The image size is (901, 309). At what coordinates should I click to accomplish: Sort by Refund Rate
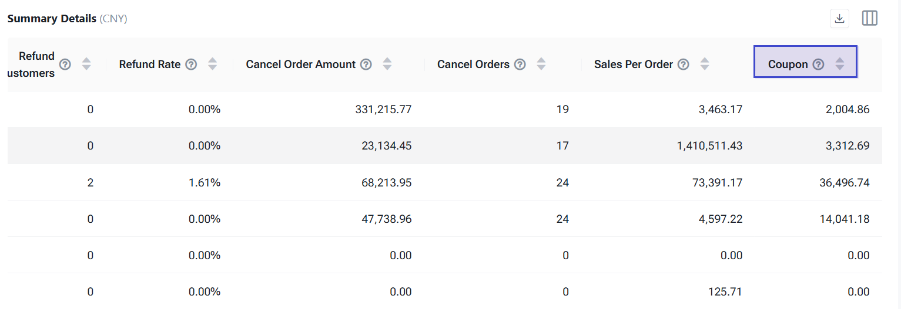(x=213, y=64)
